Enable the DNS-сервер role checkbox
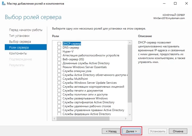The width and height of the screenshot is (192, 136). coord(59,48)
